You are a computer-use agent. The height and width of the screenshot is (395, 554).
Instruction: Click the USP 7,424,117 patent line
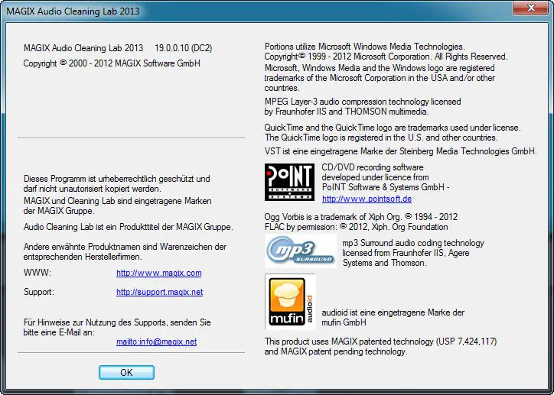(380, 342)
